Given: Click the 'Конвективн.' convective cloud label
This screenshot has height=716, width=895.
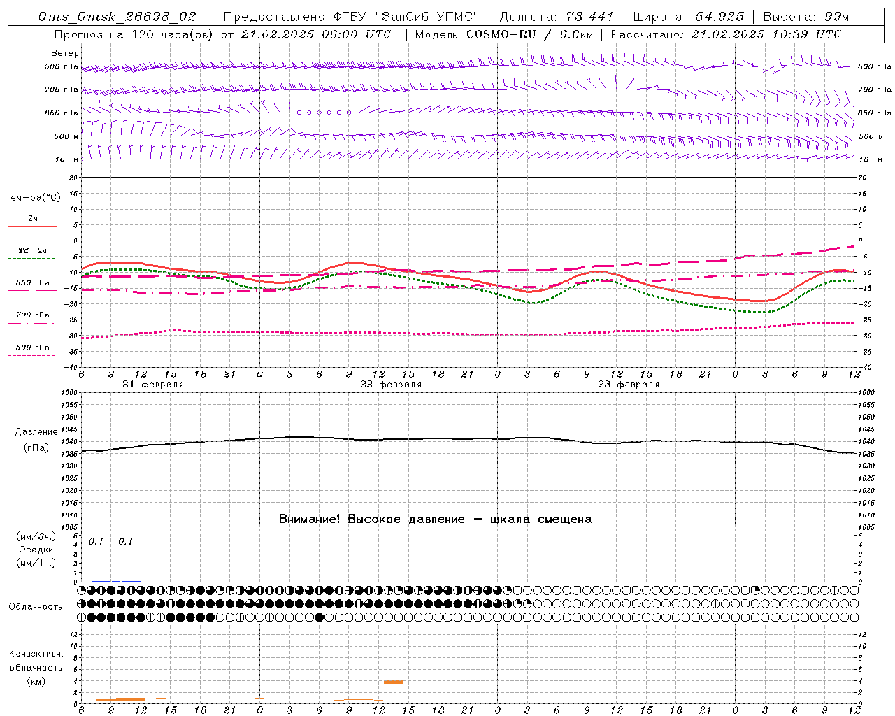Looking at the screenshot, I should [x=36, y=654].
